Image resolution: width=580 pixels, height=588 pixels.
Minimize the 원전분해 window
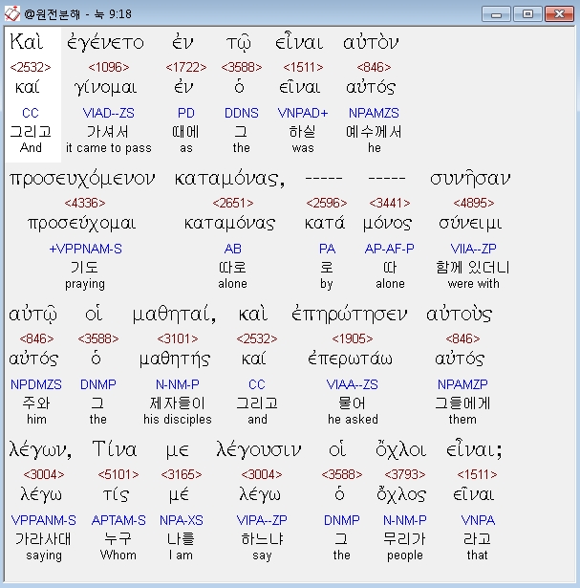[x=496, y=14]
